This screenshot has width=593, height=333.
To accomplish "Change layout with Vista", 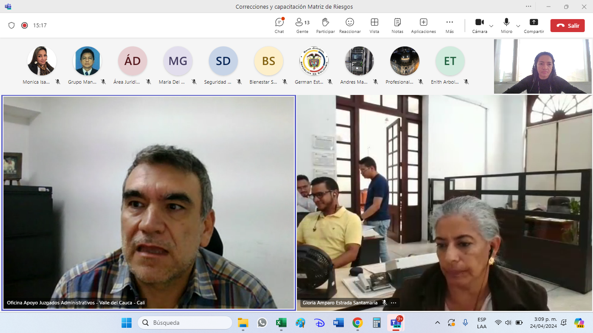I will pos(374,25).
